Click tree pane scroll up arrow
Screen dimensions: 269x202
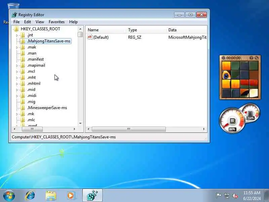(80, 29)
